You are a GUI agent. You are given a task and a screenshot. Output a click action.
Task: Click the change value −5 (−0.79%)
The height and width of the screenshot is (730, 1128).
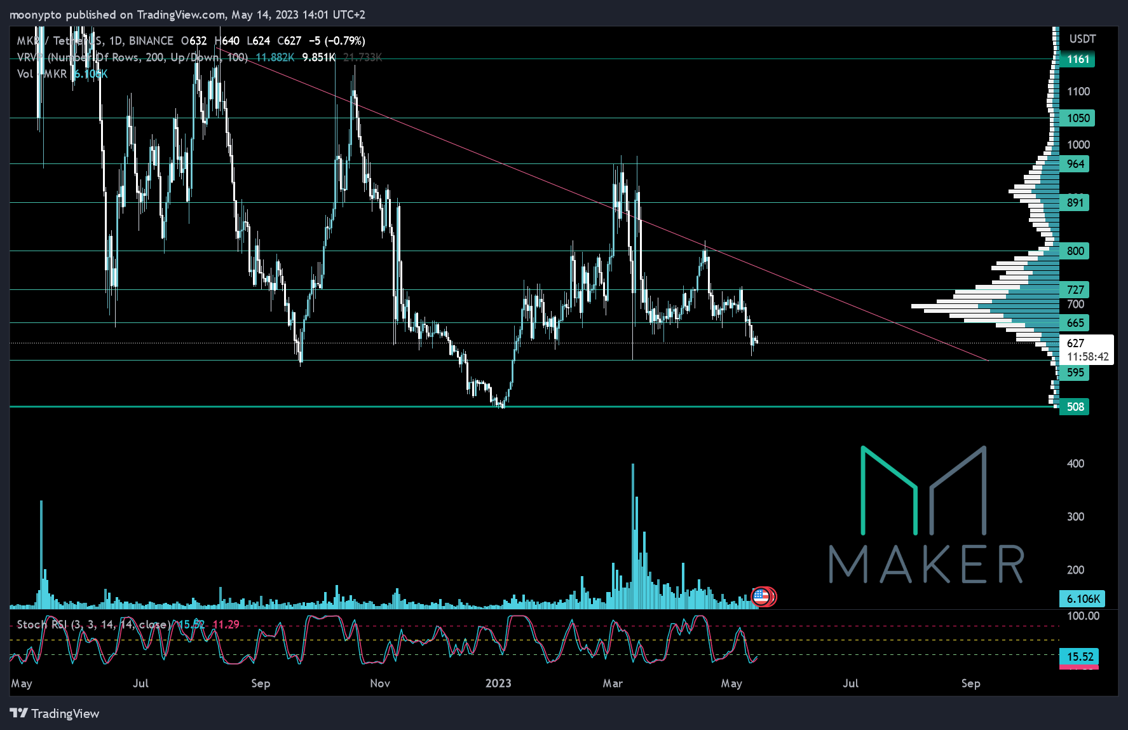tap(337, 41)
